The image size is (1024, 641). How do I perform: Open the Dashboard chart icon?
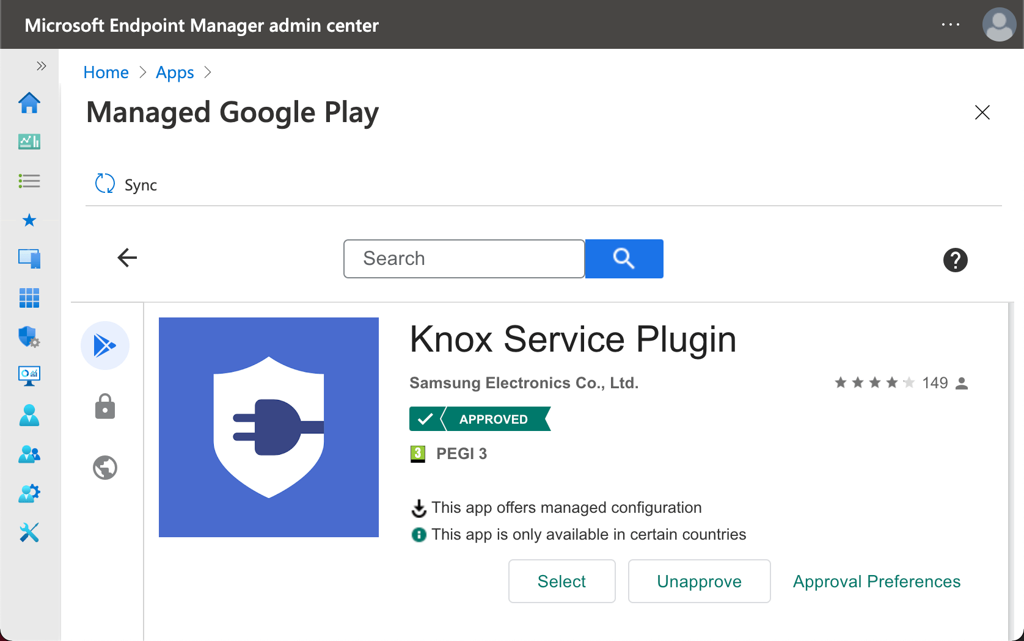(x=29, y=142)
